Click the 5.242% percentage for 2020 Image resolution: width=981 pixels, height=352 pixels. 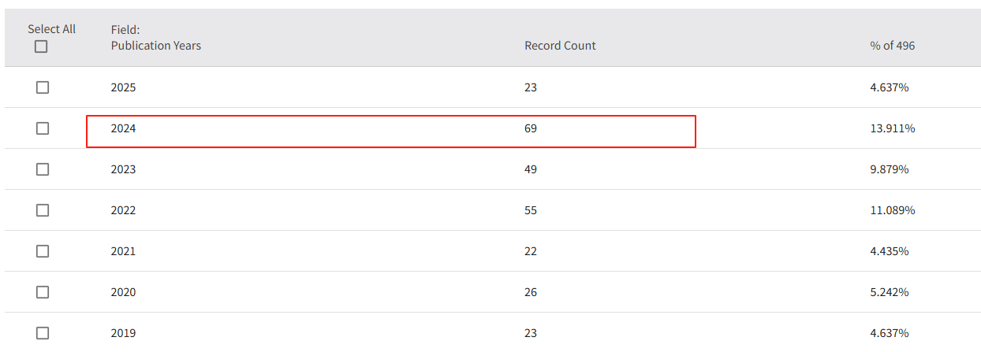point(890,292)
